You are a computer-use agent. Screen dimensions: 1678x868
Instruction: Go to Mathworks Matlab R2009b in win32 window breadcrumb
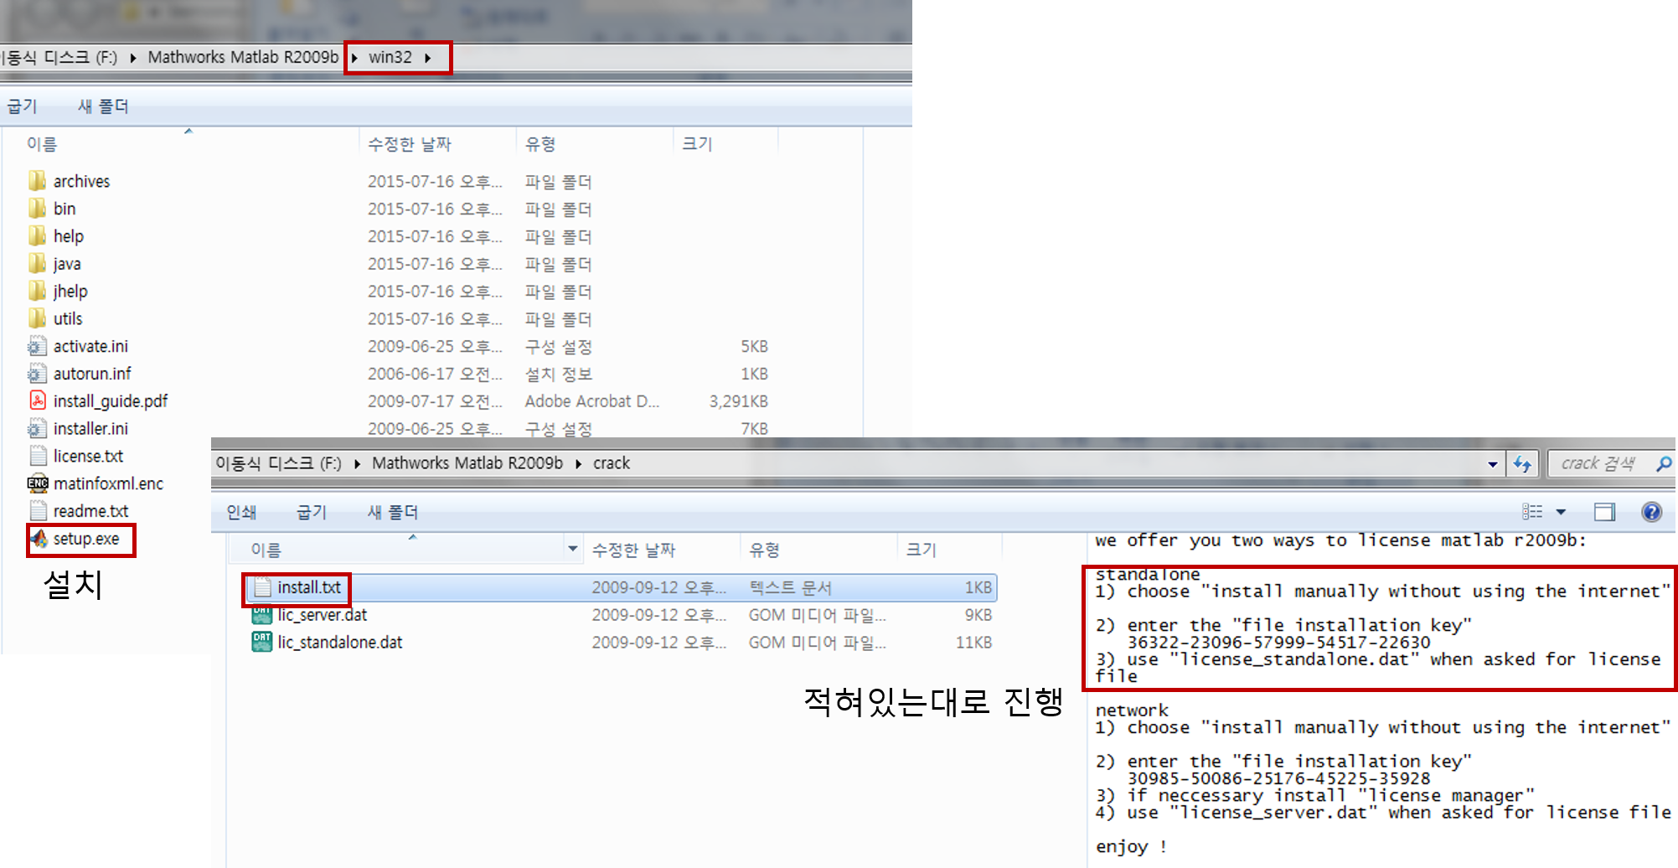pos(243,58)
